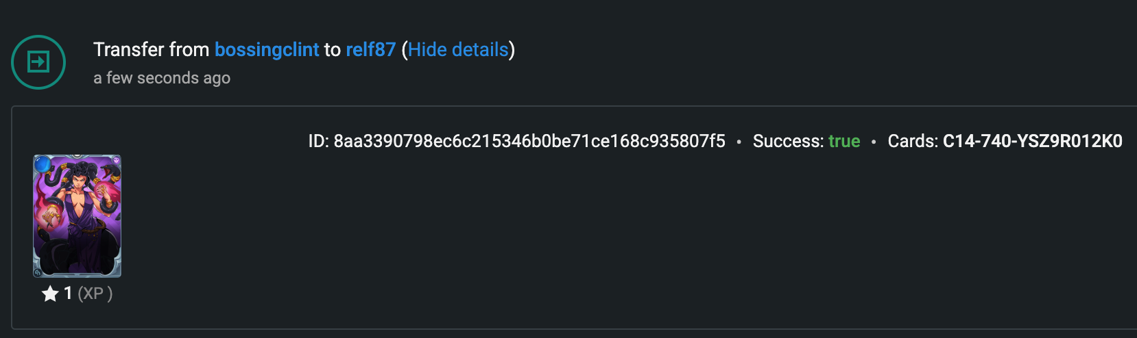
Task: Click the purple skull icon on card corner
Action: click(x=115, y=161)
